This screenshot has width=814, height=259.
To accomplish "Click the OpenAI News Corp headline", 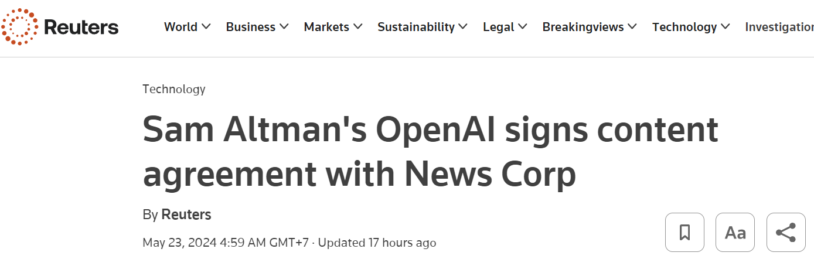I will (x=430, y=152).
